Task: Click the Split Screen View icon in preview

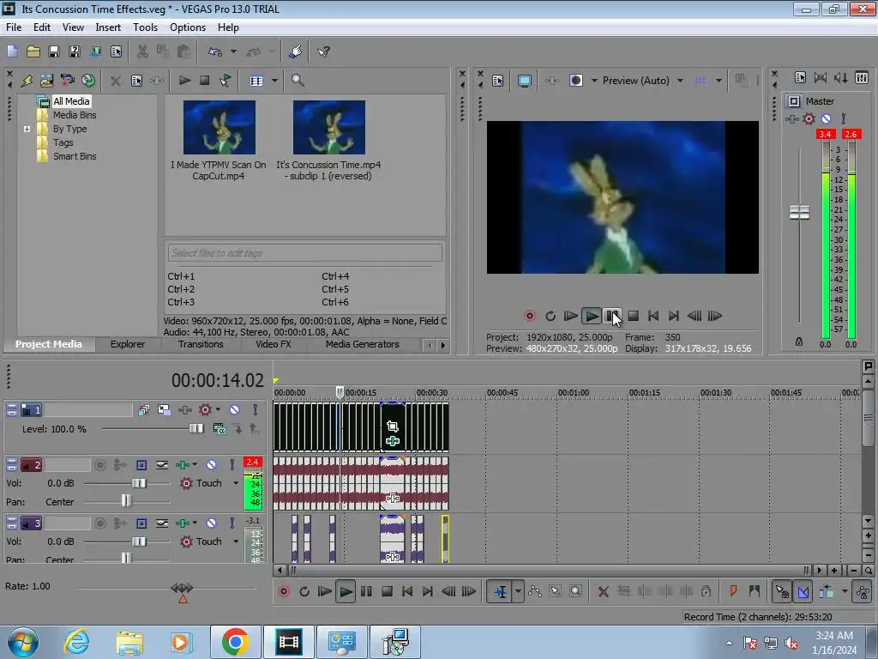Action: tap(575, 81)
